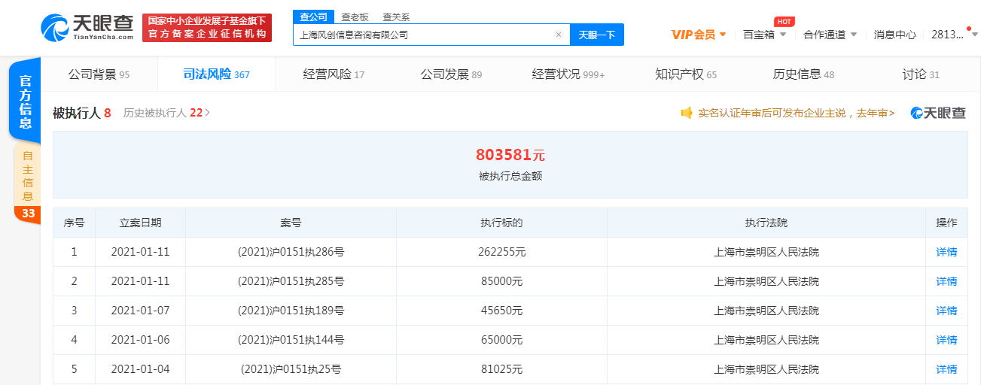This screenshot has width=981, height=385.
Task: Click the 立案日期 column header
Action: coord(140,223)
